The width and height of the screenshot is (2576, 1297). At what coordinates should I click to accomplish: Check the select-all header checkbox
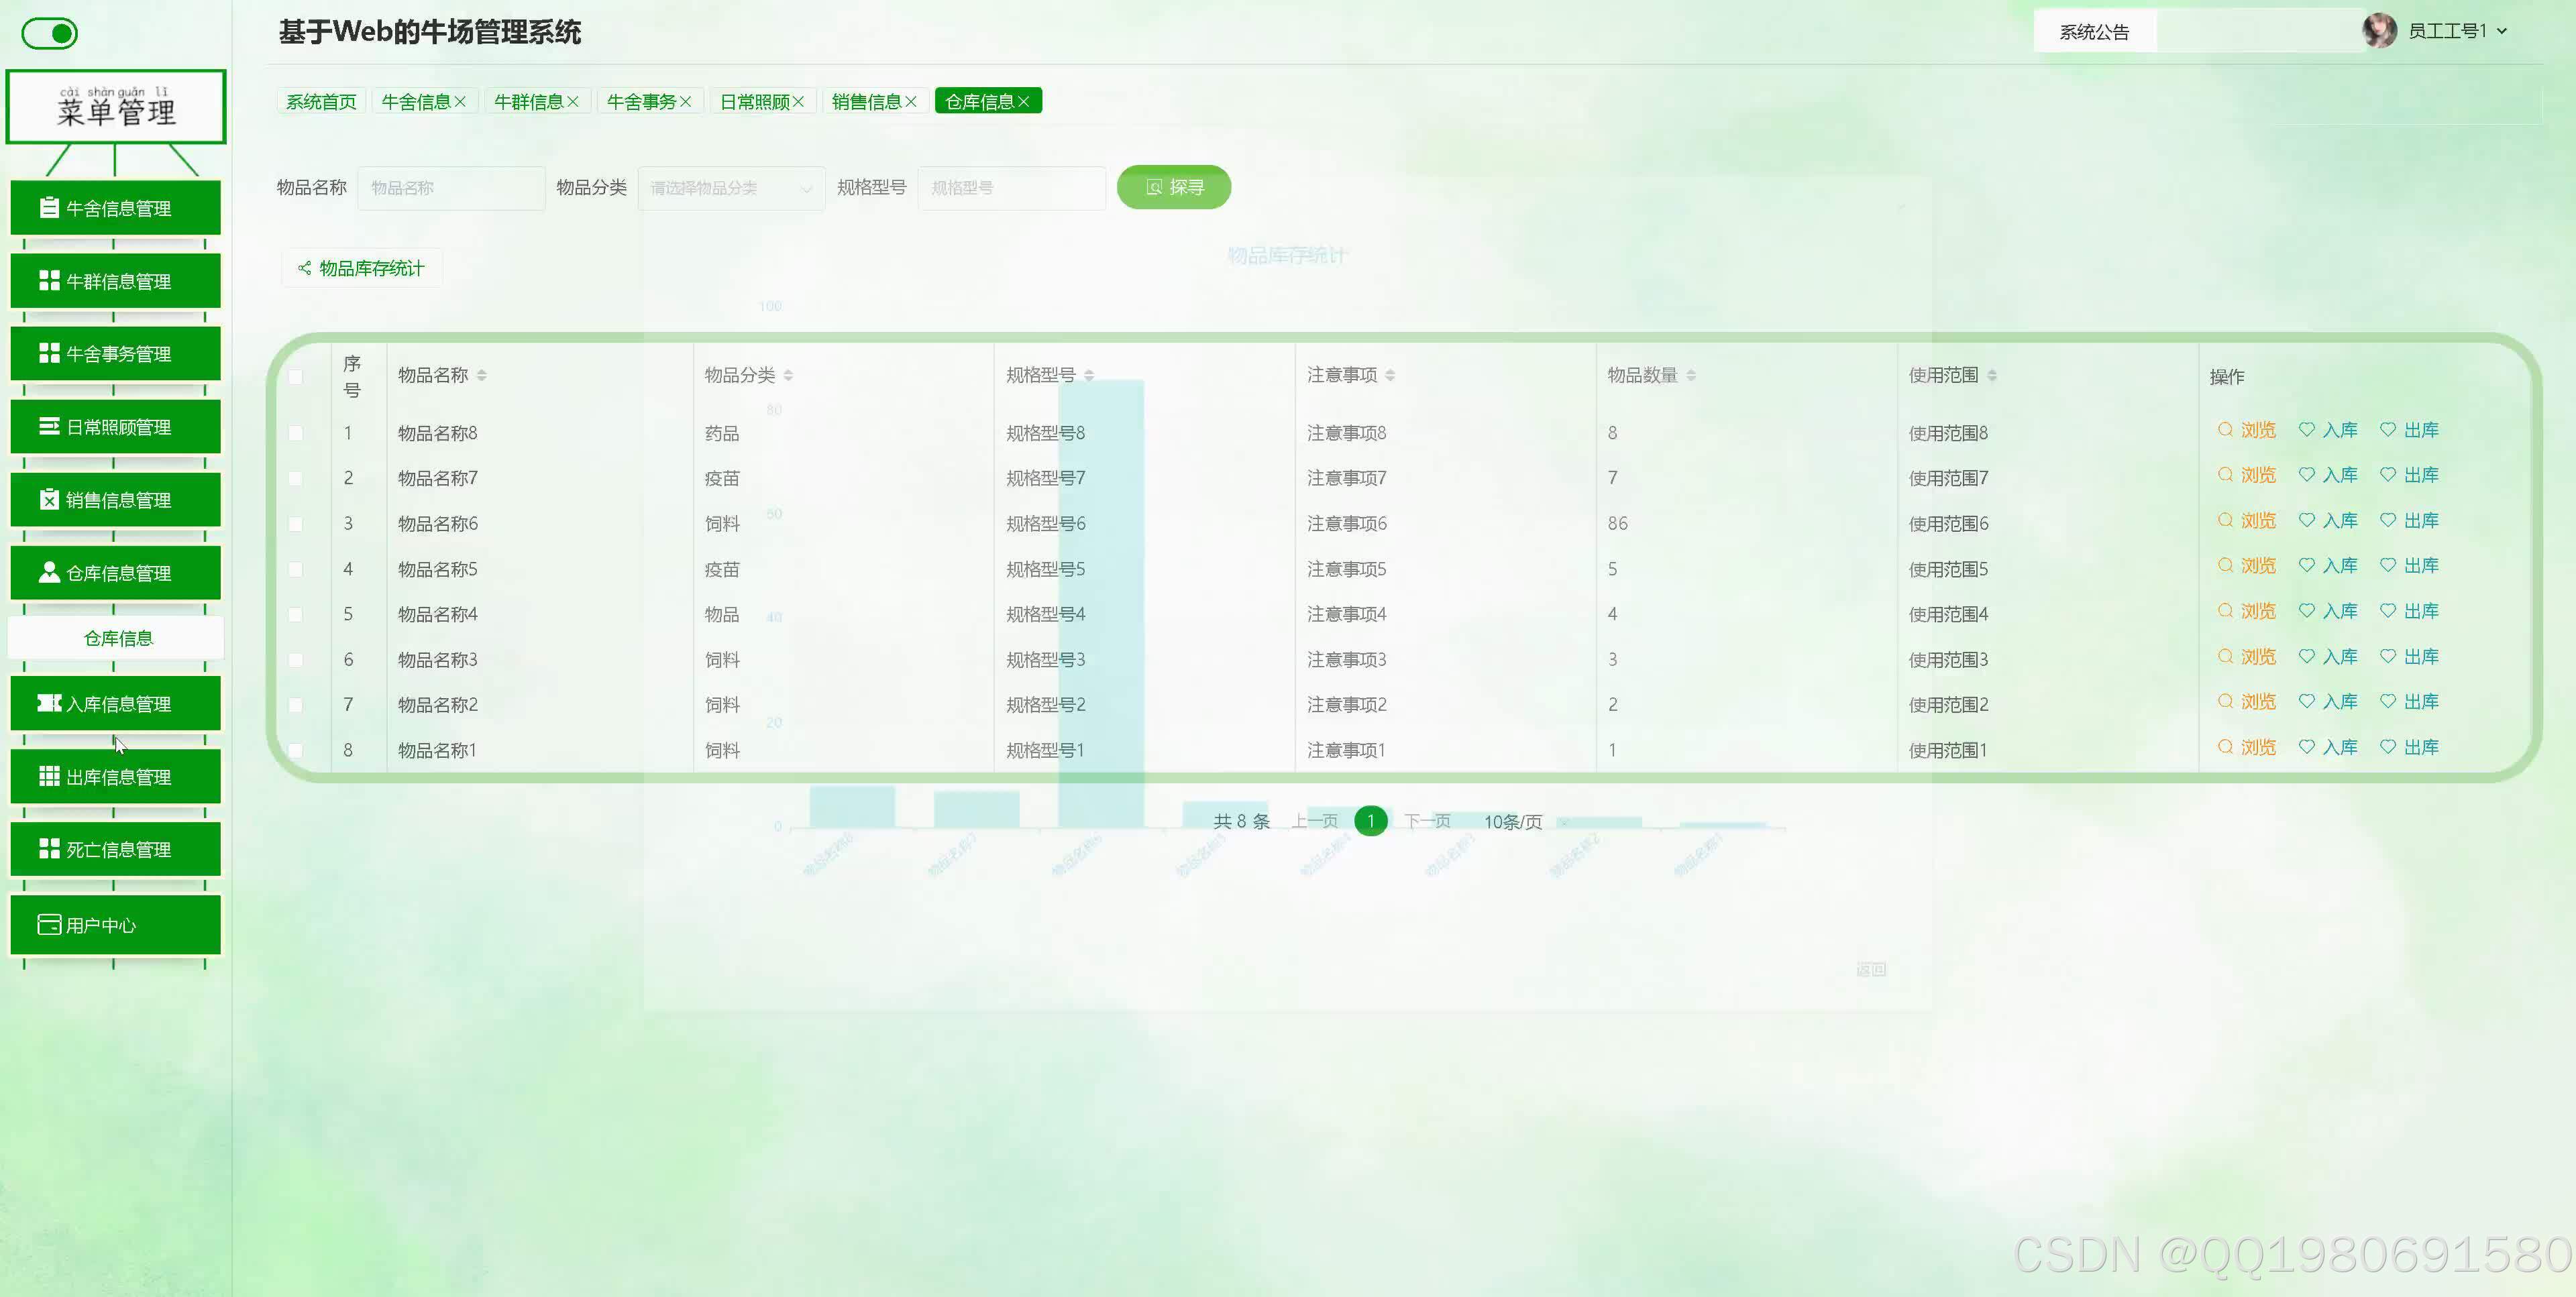[x=295, y=377]
